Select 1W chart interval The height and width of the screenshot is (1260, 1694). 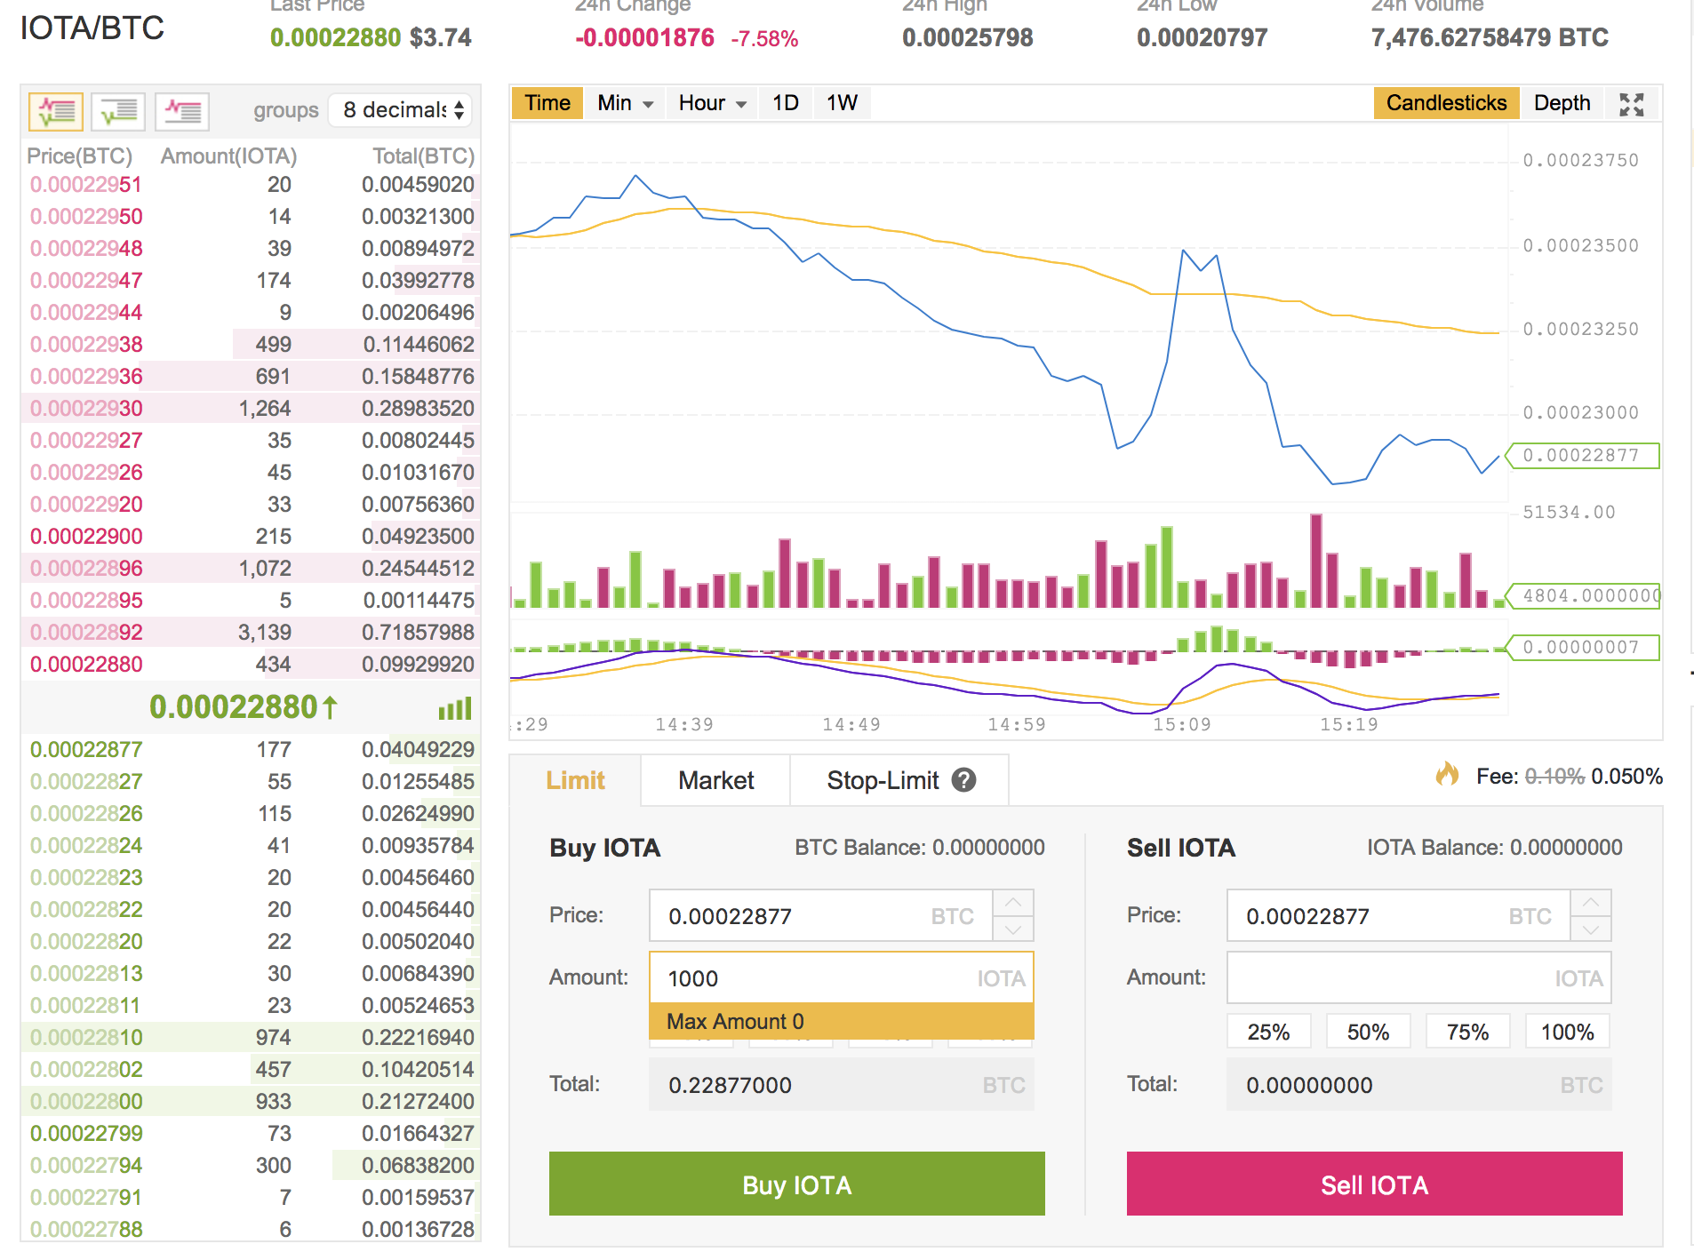842,103
